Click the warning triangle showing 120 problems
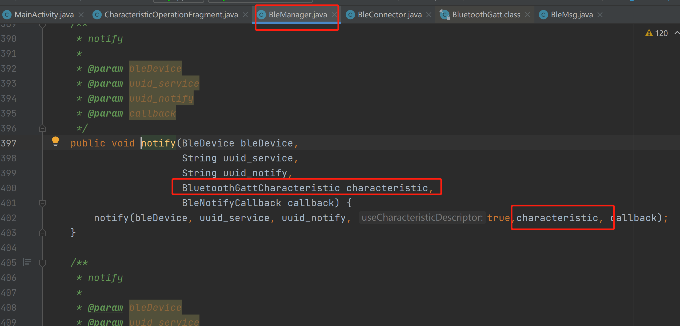The height and width of the screenshot is (326, 680). coord(649,33)
